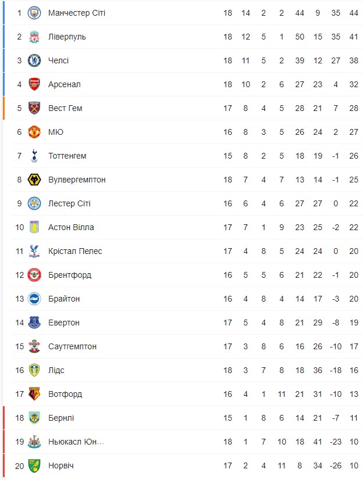
Task: Select the Брентфорд team name
Action: click(70, 275)
